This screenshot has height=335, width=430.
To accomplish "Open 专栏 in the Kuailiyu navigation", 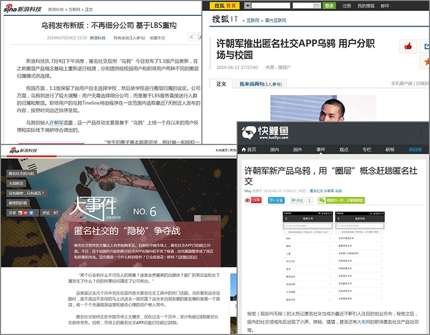I will pyautogui.click(x=367, y=149).
